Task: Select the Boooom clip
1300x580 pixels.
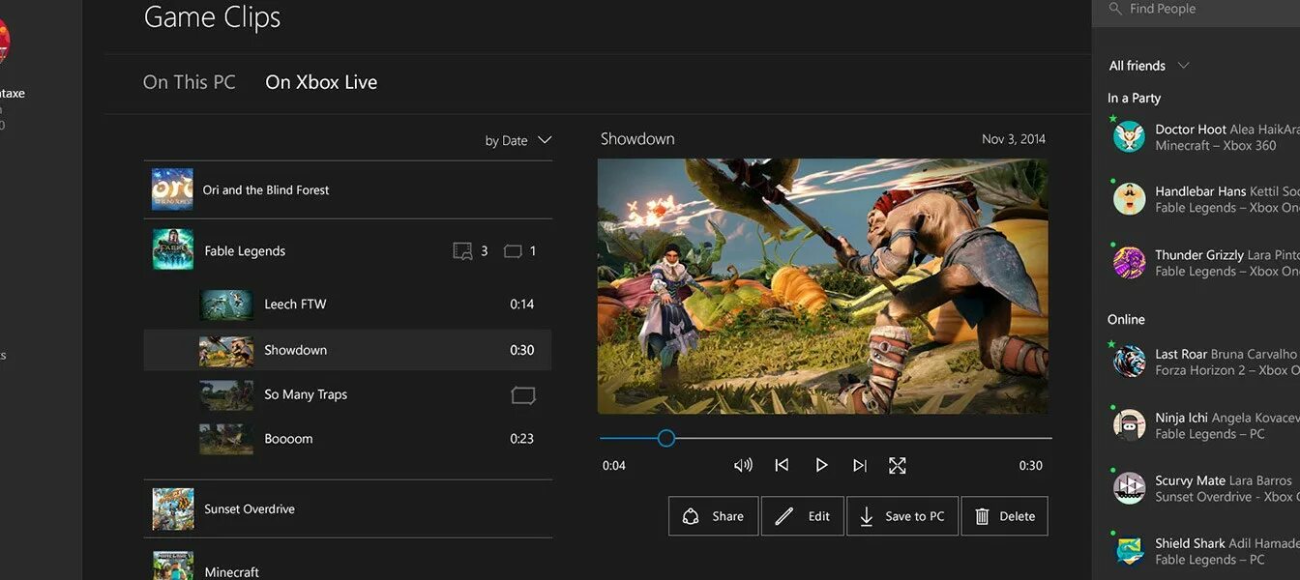Action: tap(347, 439)
